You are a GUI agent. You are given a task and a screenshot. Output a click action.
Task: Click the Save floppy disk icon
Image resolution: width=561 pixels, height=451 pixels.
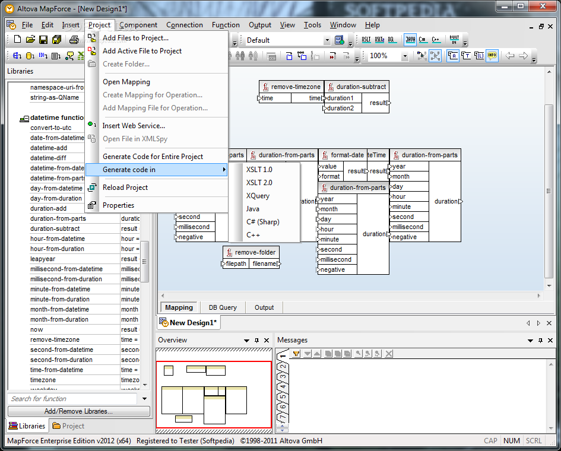[43, 39]
